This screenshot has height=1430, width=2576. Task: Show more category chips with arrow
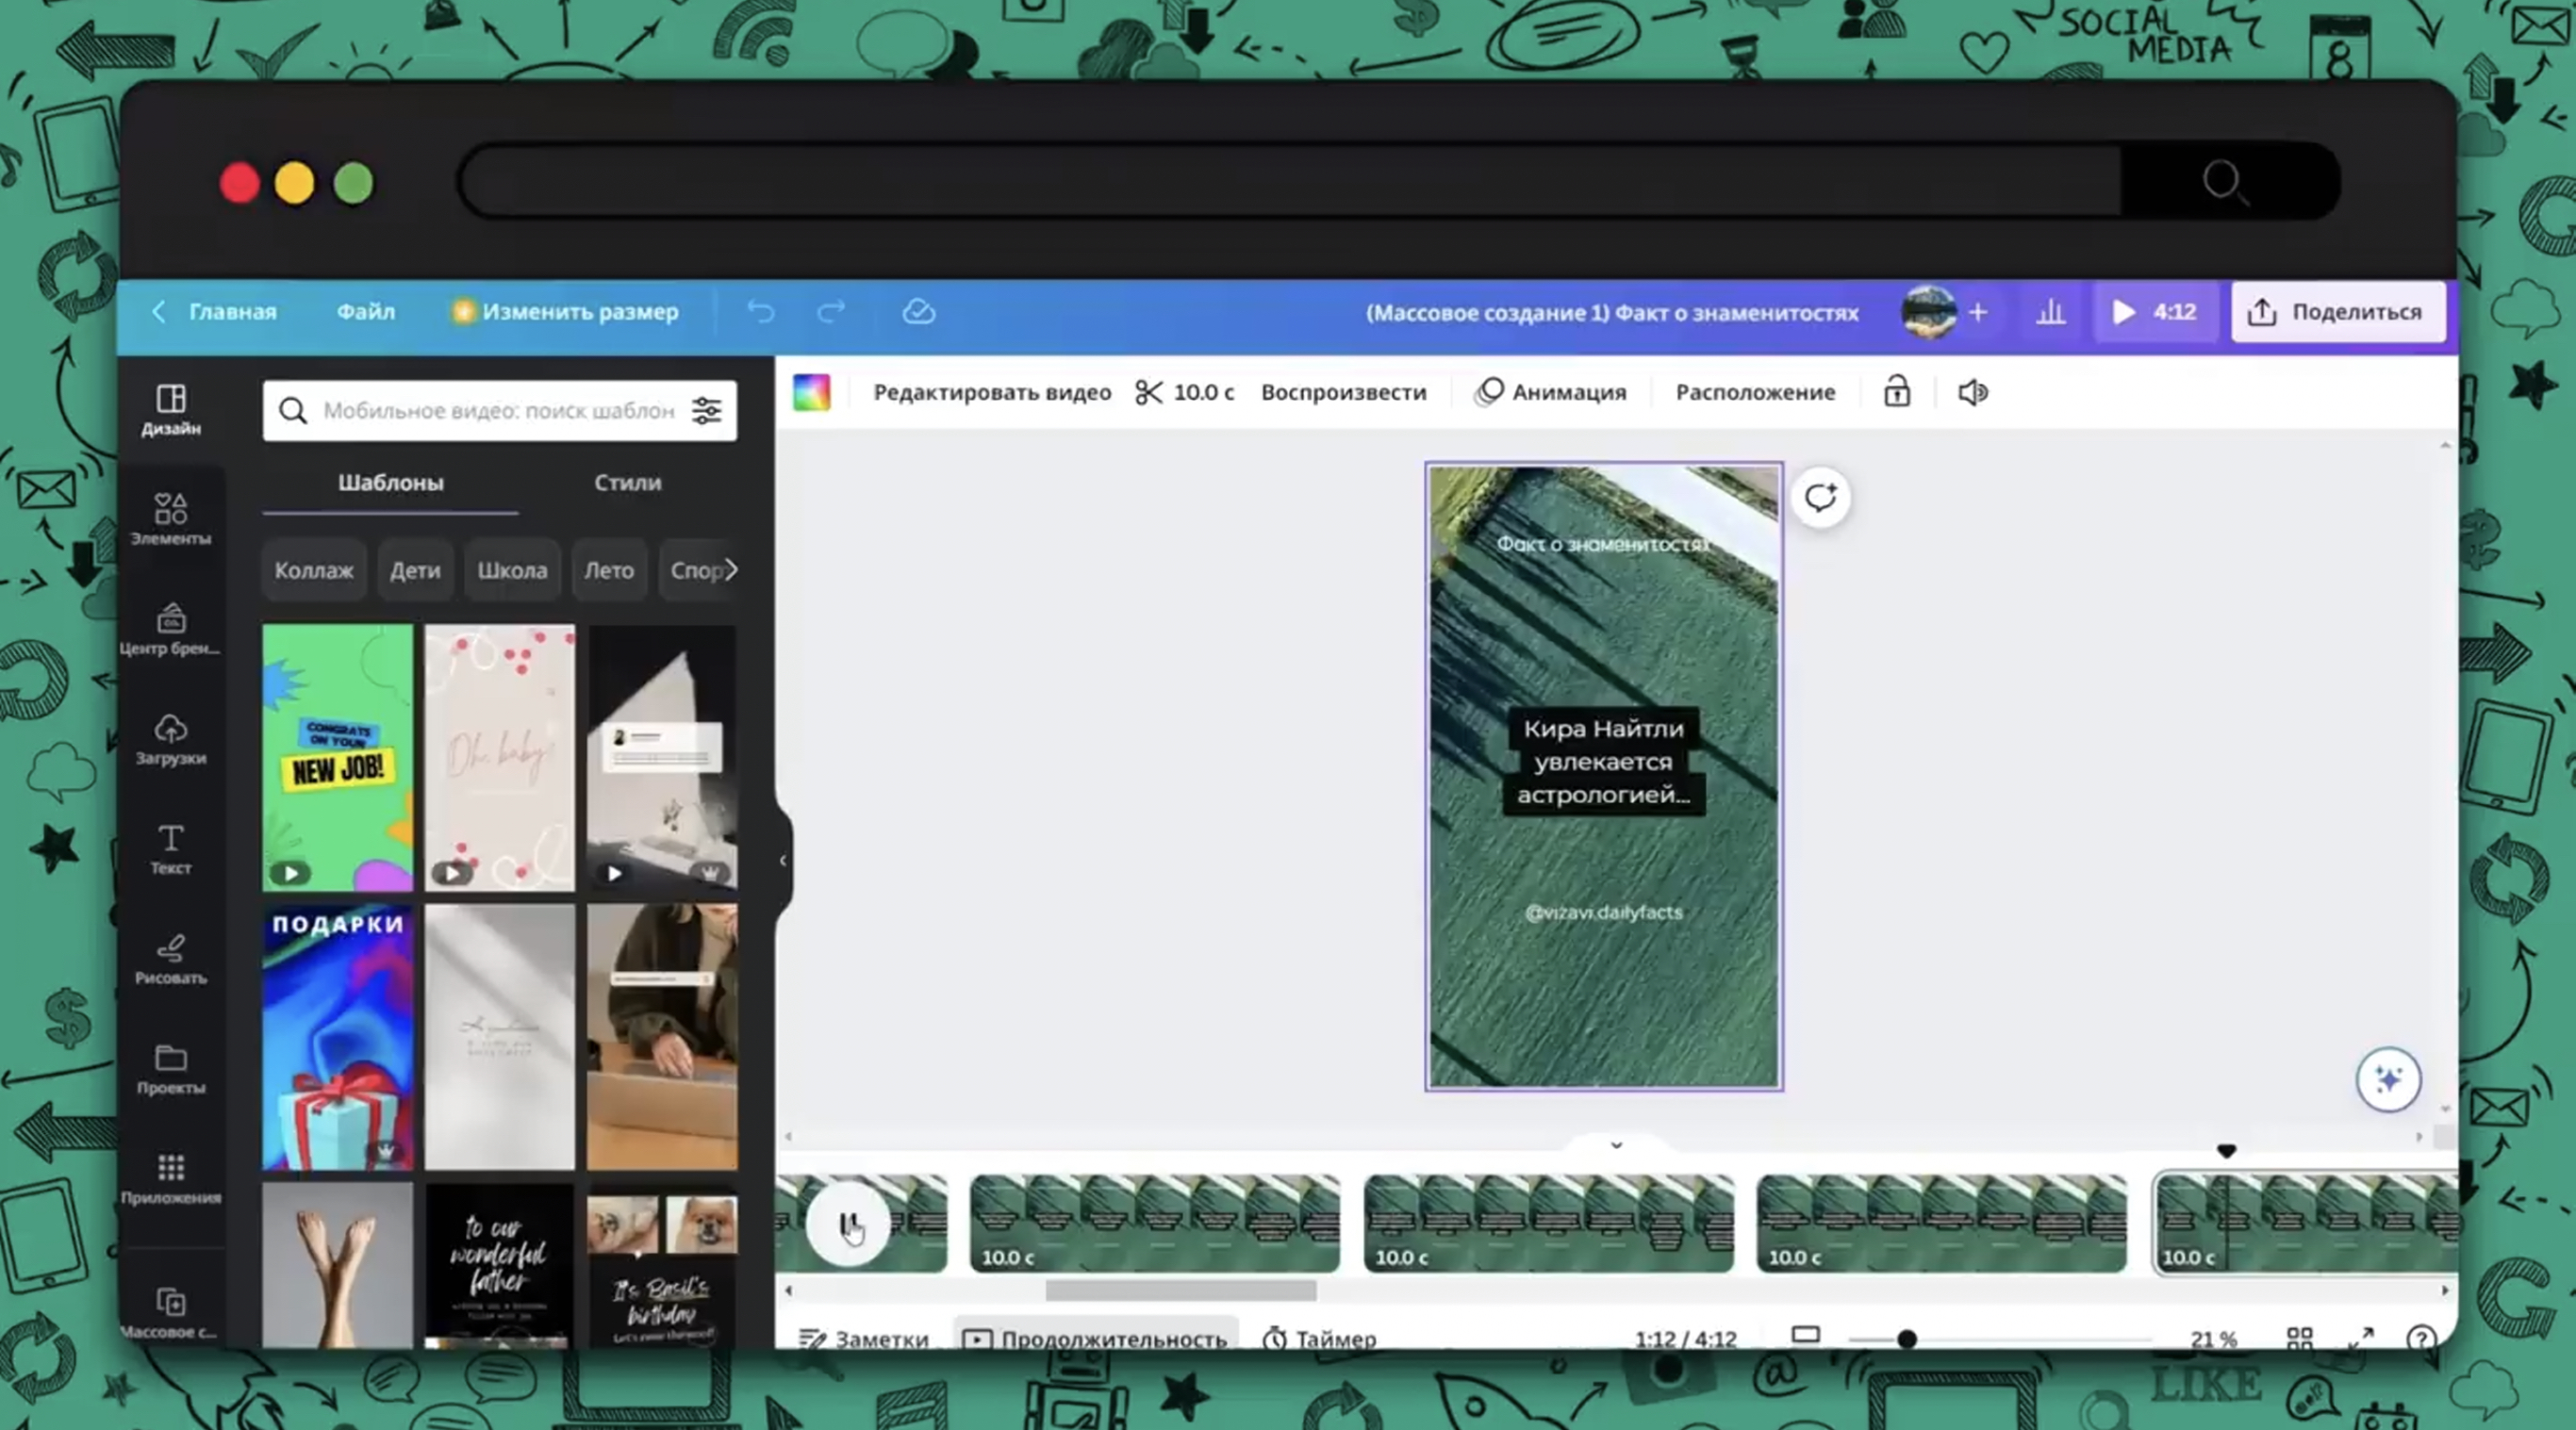[x=732, y=570]
